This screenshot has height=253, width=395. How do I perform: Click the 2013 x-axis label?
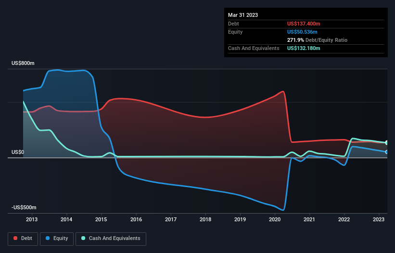(x=32, y=219)
